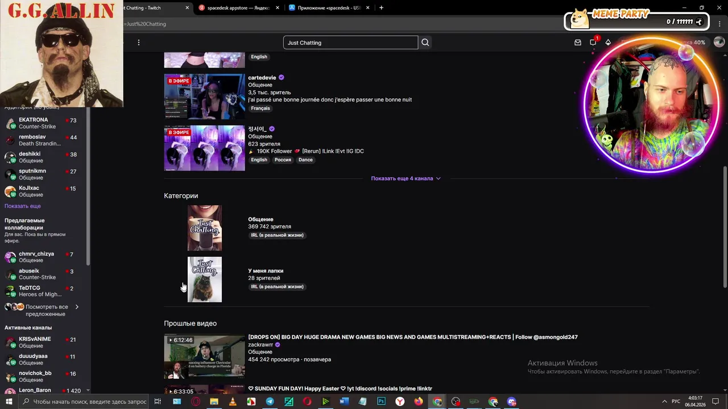Screen dimensions: 728x409
Task: Open novichok_bb active channel in sidebar
Action: pos(44,377)
